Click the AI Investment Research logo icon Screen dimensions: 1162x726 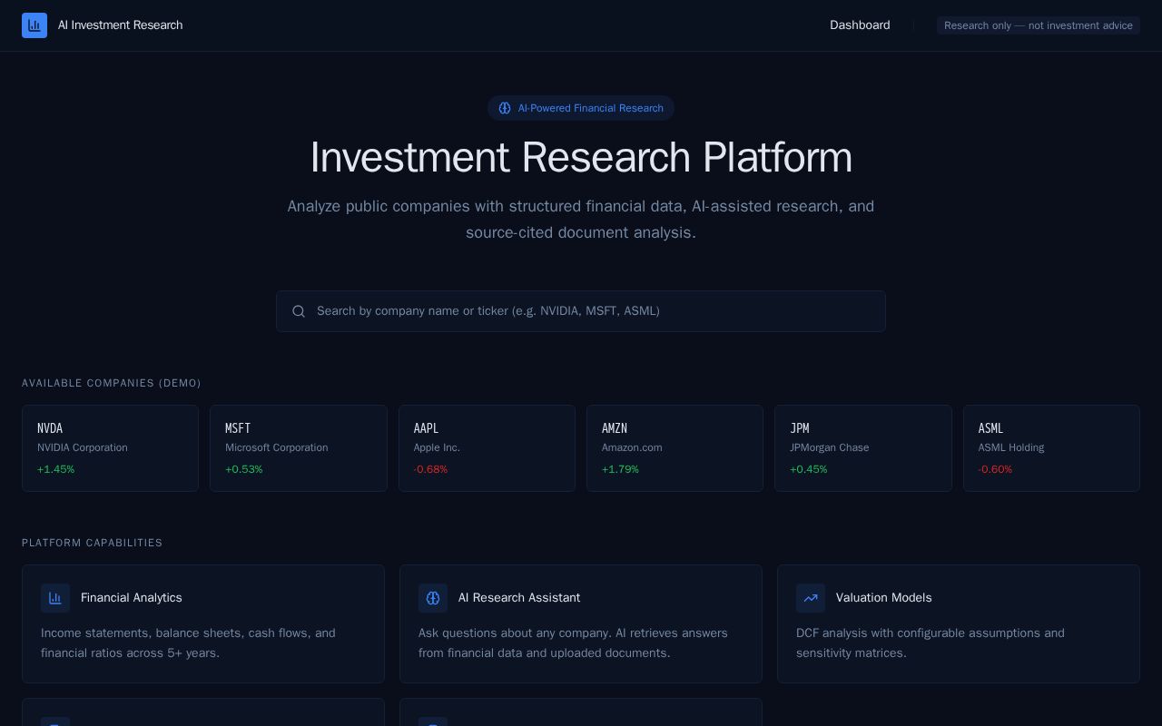[34, 25]
